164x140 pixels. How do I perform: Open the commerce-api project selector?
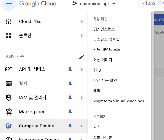pyautogui.click(x=94, y=4)
